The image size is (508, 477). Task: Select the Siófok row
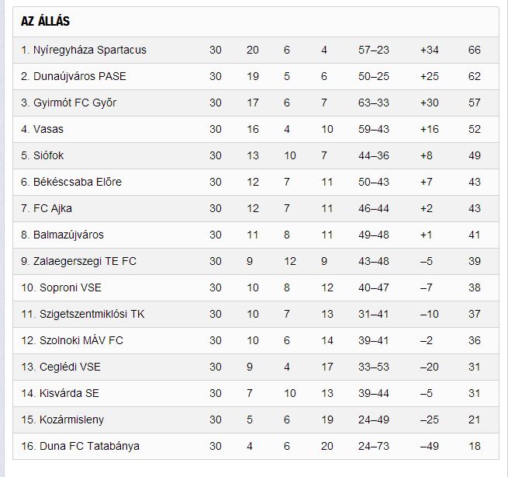tap(256, 155)
